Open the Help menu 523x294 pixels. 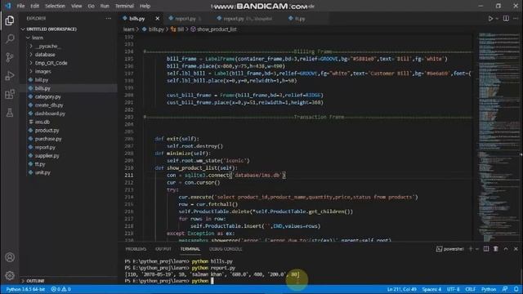[145, 6]
